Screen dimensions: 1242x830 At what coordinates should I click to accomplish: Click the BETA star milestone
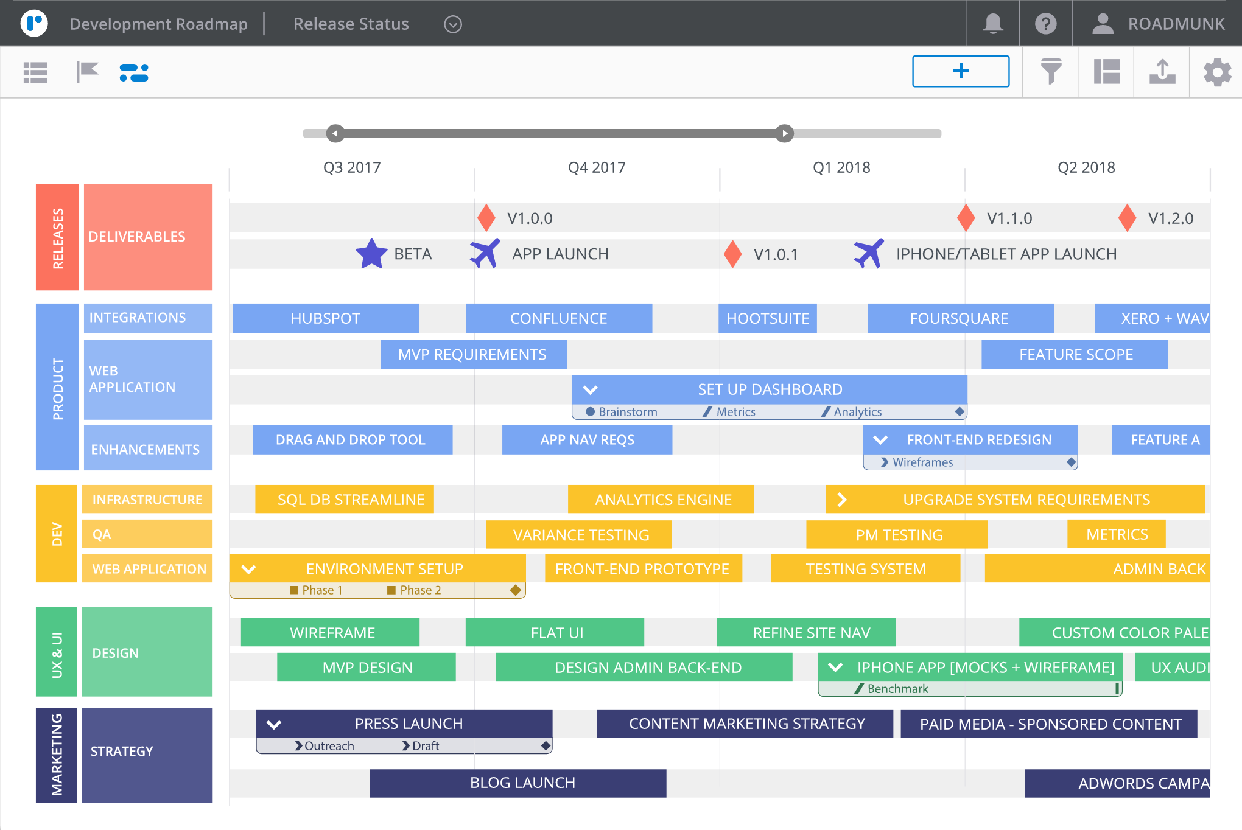(371, 254)
